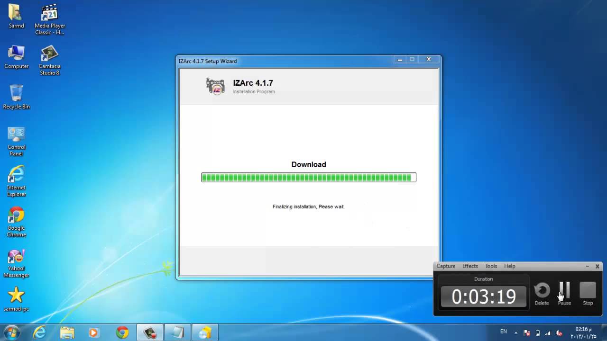Screen dimensions: 607x341
Task: Open Camtasia Studio 8 desktop shortcut
Action: coord(50,60)
